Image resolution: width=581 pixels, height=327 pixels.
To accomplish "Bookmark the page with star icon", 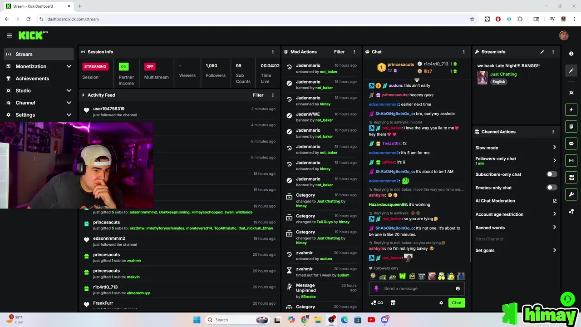I will [x=472, y=19].
